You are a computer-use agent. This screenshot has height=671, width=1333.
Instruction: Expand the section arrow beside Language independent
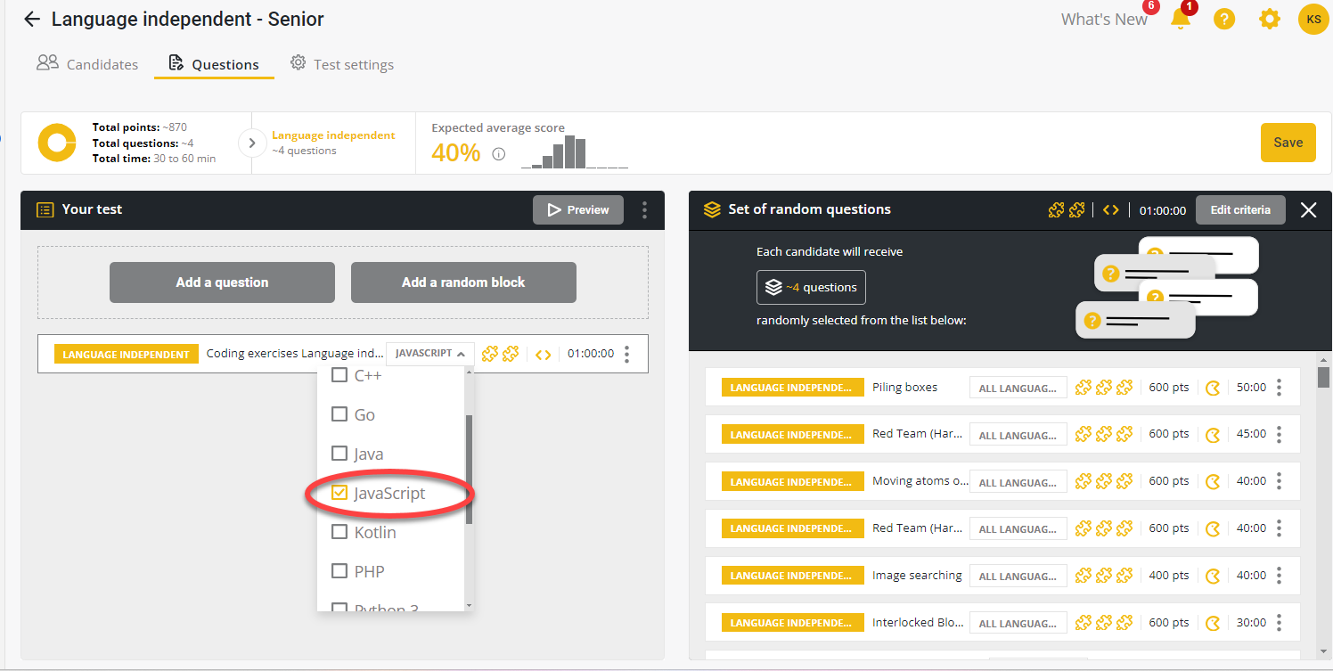[x=252, y=143]
